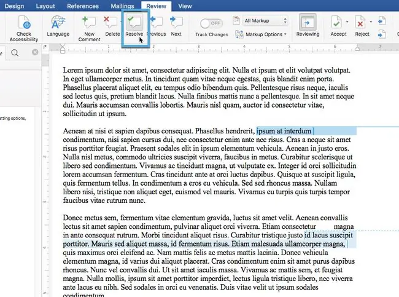Image resolution: width=399 pixels, height=297 pixels.
Task: Switch to the View tab
Action: pos(185,6)
